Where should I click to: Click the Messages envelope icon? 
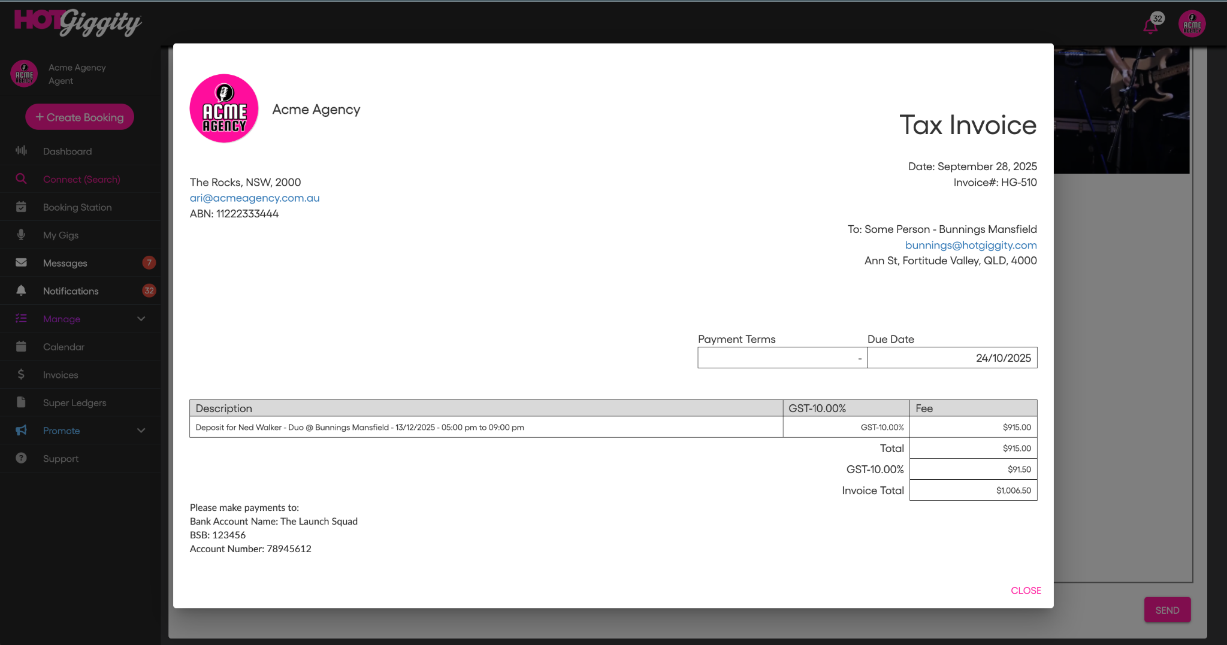click(21, 263)
